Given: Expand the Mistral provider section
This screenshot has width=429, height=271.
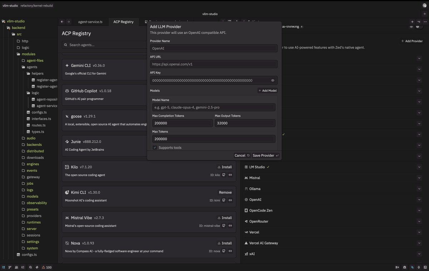Looking at the screenshot, I should pyautogui.click(x=419, y=178).
